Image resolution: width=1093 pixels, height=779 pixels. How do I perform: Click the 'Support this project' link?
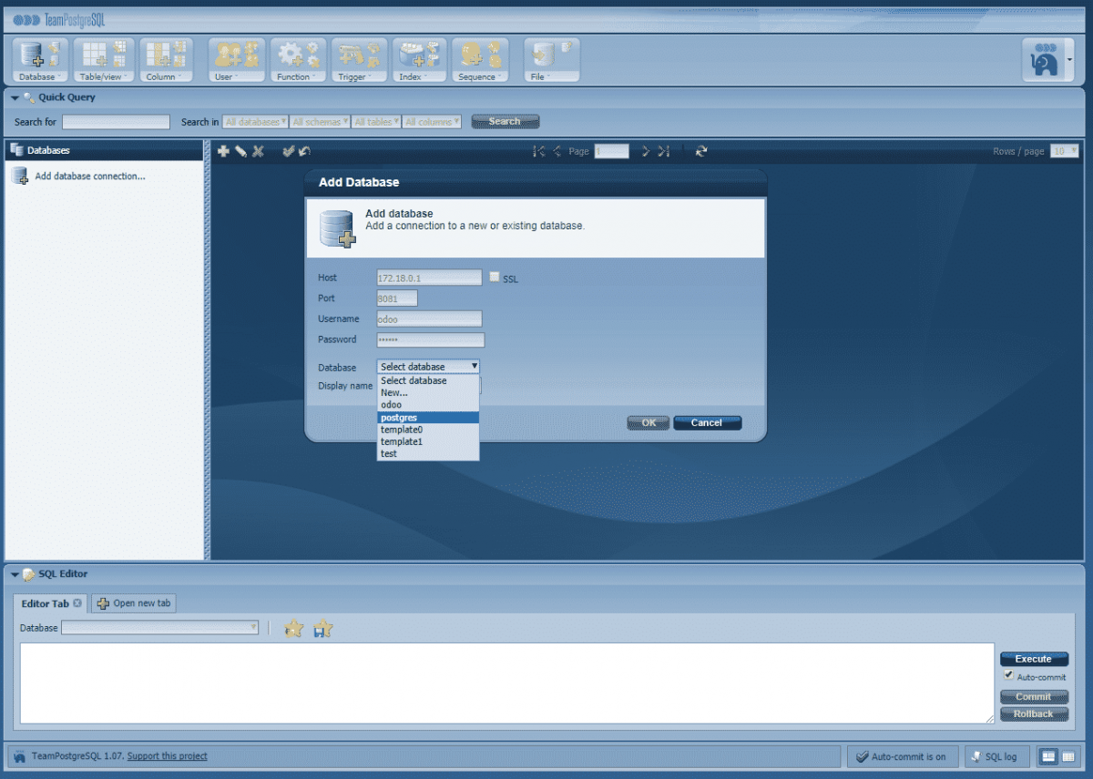tap(168, 756)
